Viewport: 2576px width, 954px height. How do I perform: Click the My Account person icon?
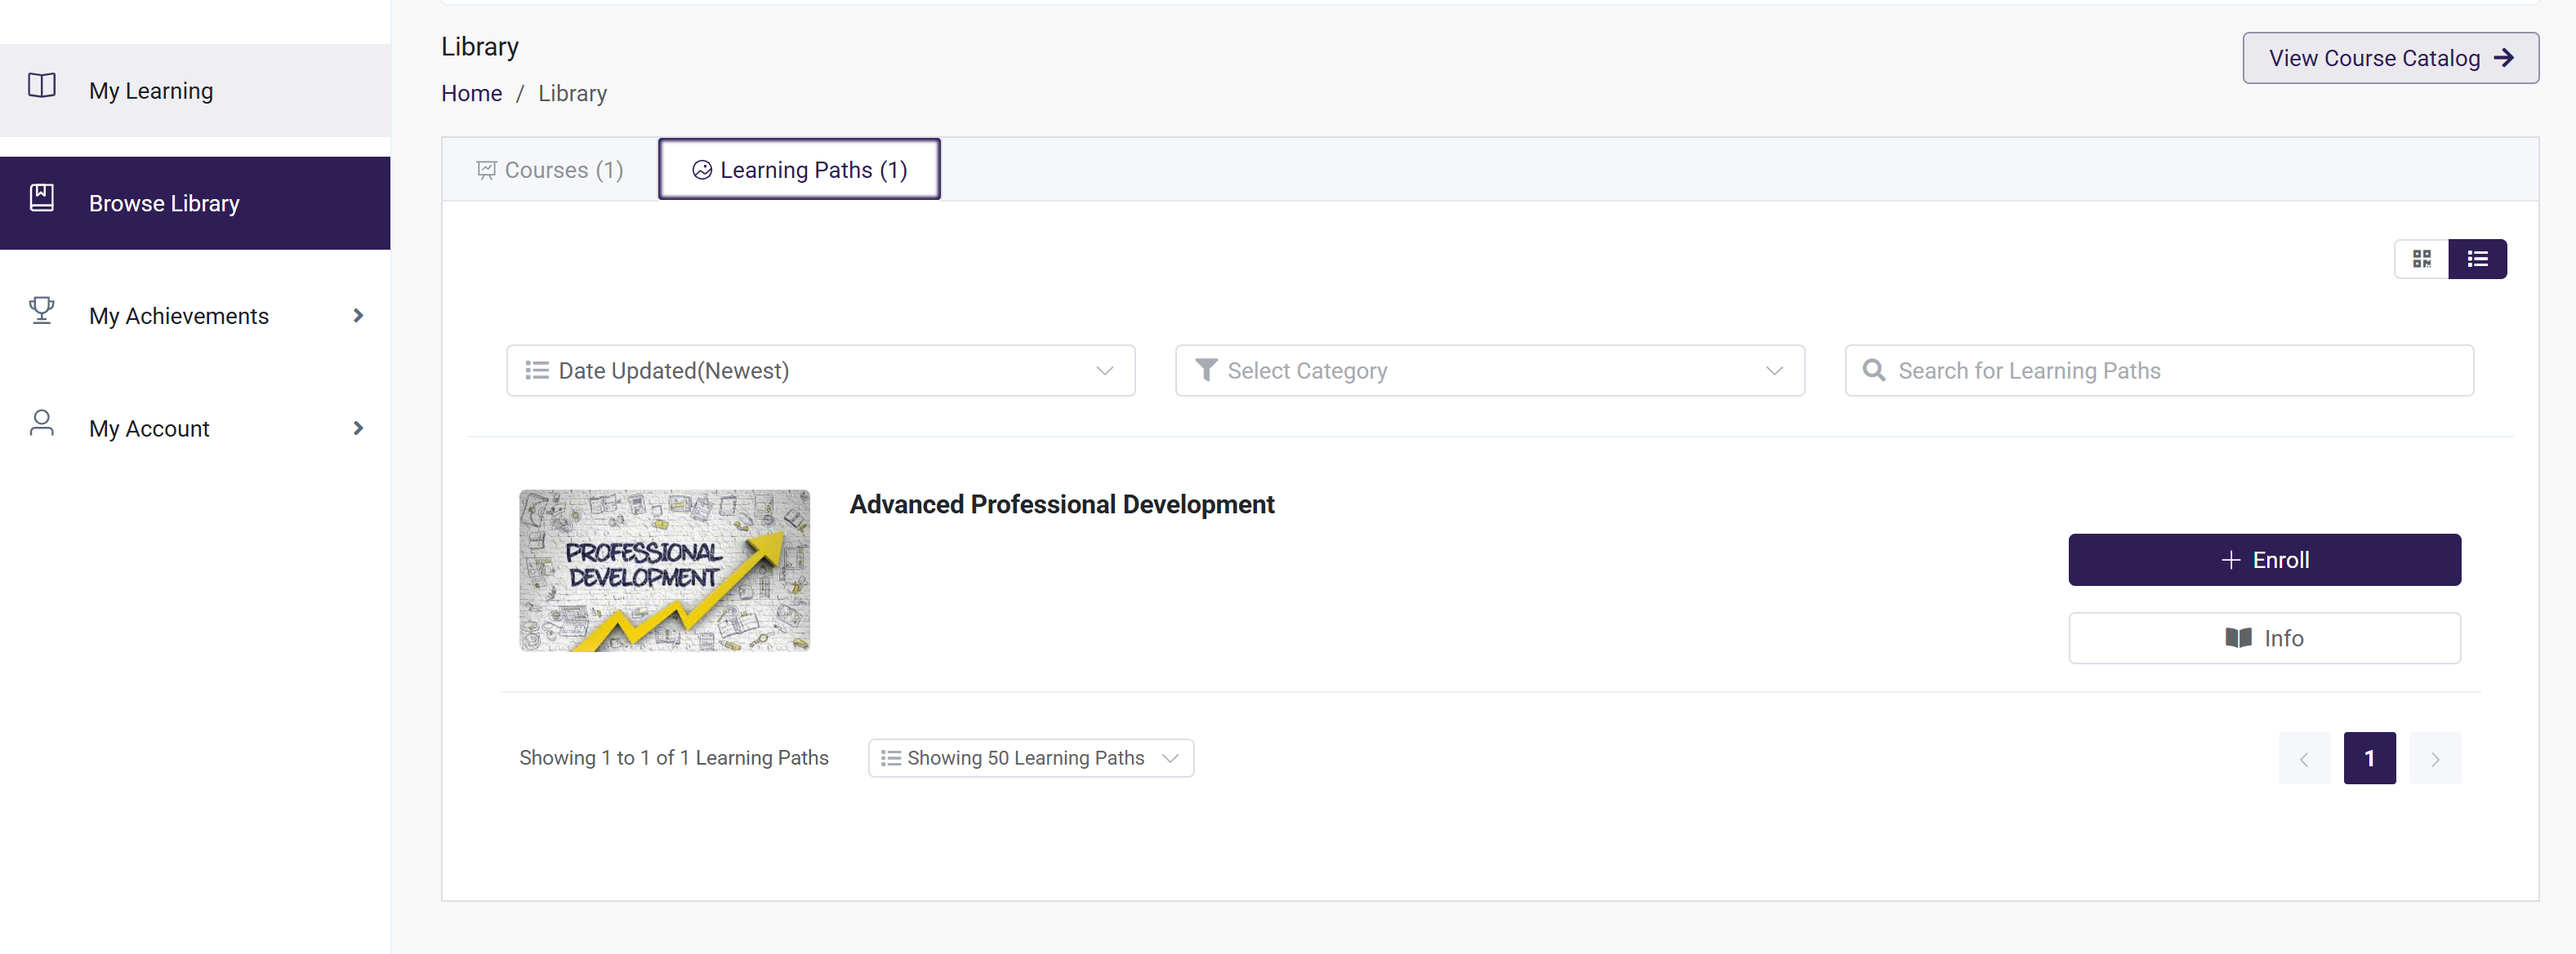(42, 424)
